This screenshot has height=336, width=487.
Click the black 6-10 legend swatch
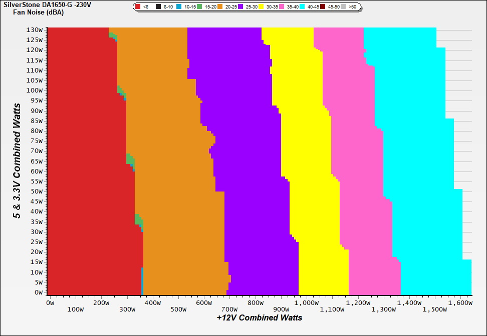[159, 7]
